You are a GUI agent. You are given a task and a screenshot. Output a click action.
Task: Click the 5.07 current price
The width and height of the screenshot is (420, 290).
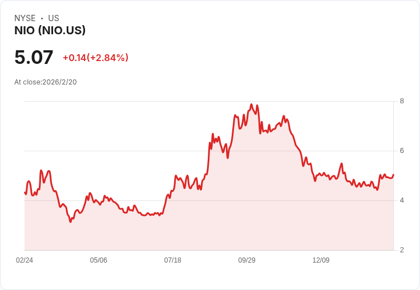click(34, 57)
